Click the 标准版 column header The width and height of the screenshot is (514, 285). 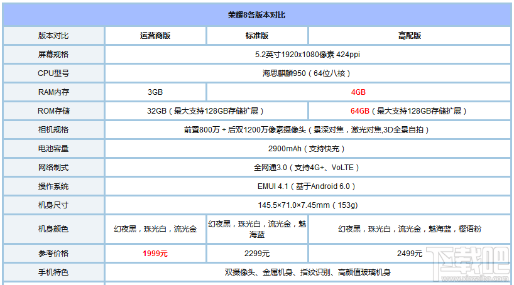coord(257,36)
